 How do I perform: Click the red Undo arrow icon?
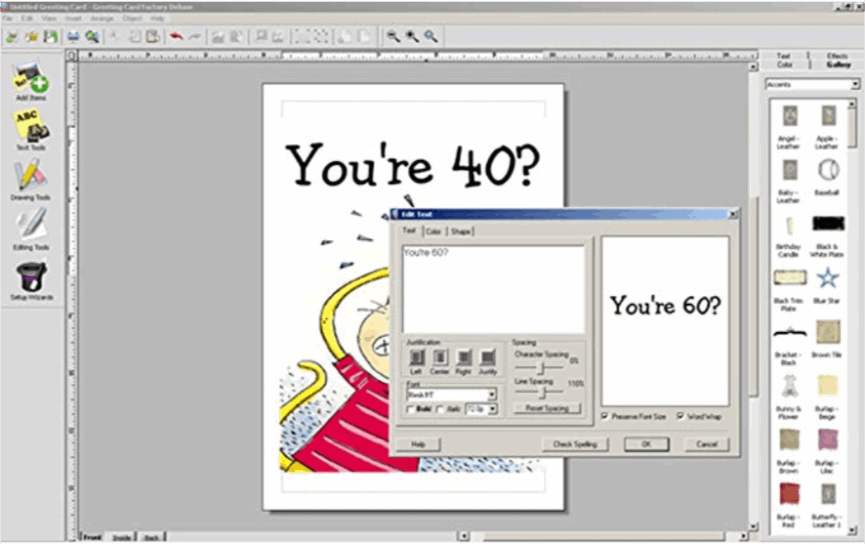click(x=177, y=36)
